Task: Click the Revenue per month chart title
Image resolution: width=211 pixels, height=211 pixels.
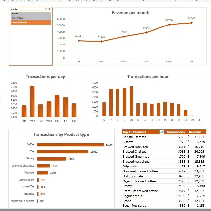Action: [x=130, y=13]
